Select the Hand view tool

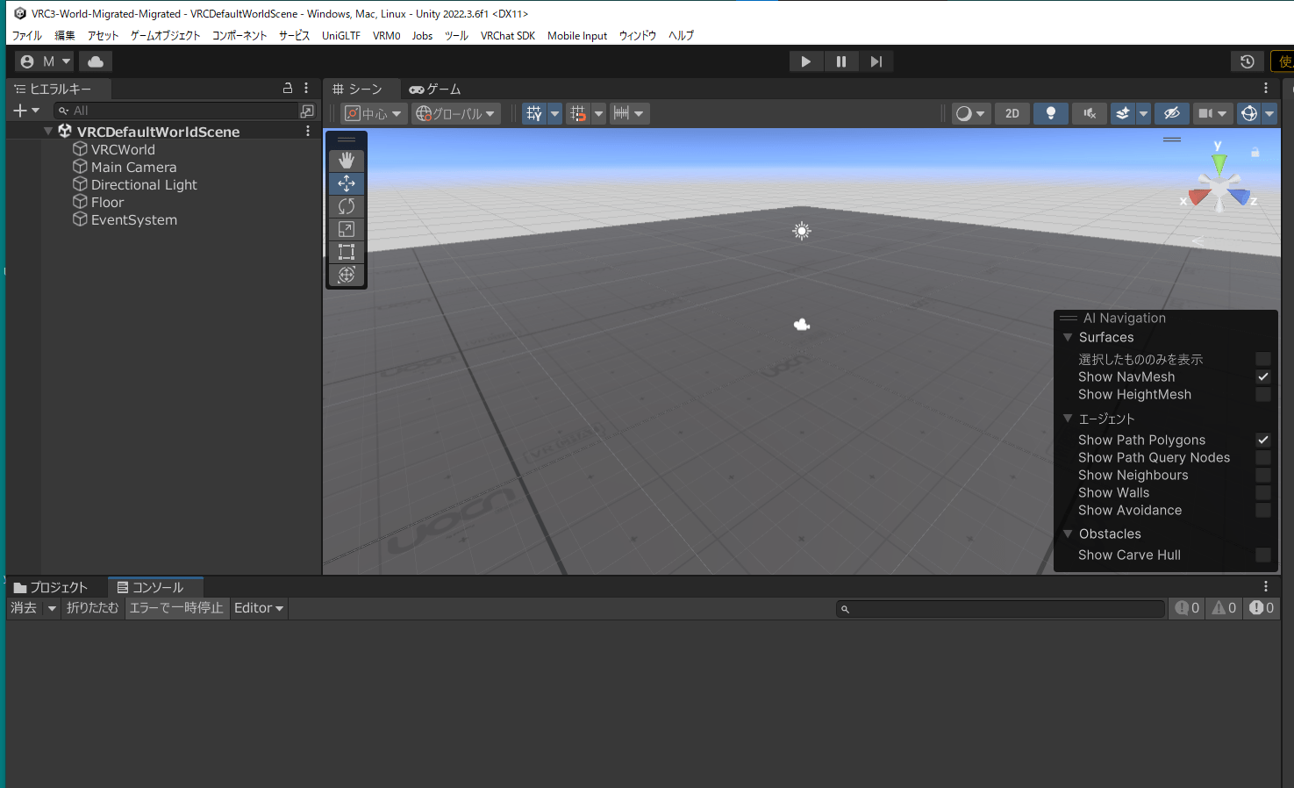point(347,161)
